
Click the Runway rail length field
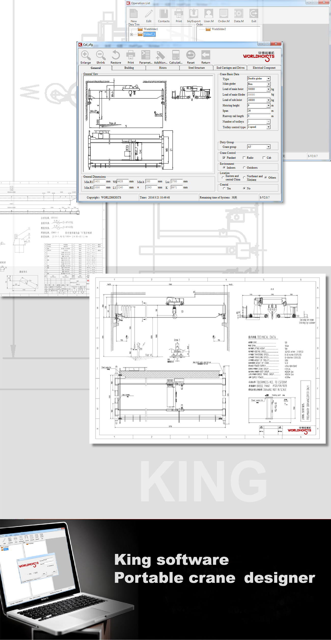tap(259, 116)
